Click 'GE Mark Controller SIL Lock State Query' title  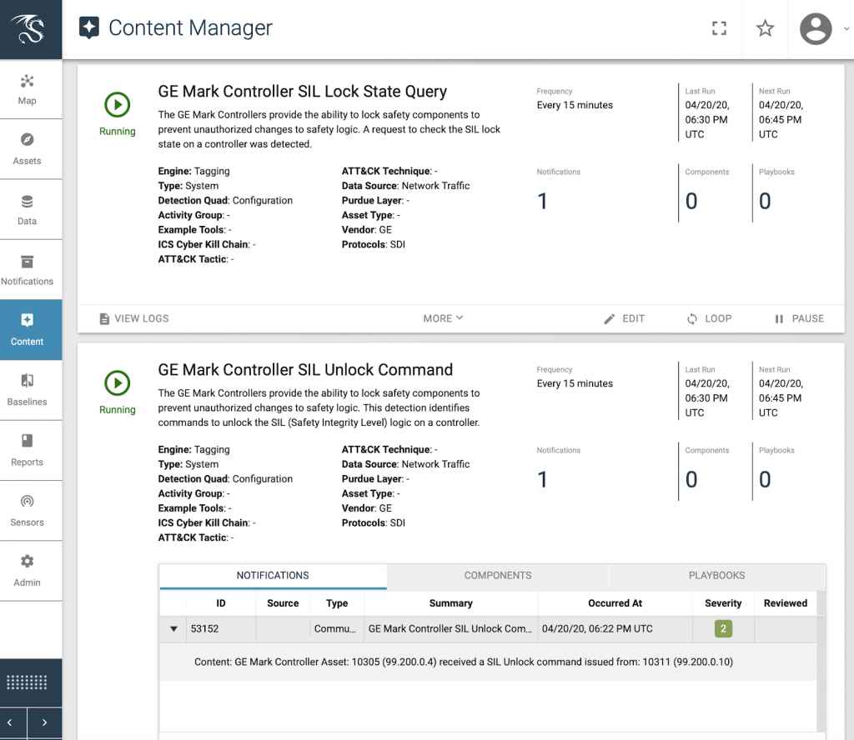pyautogui.click(x=302, y=92)
